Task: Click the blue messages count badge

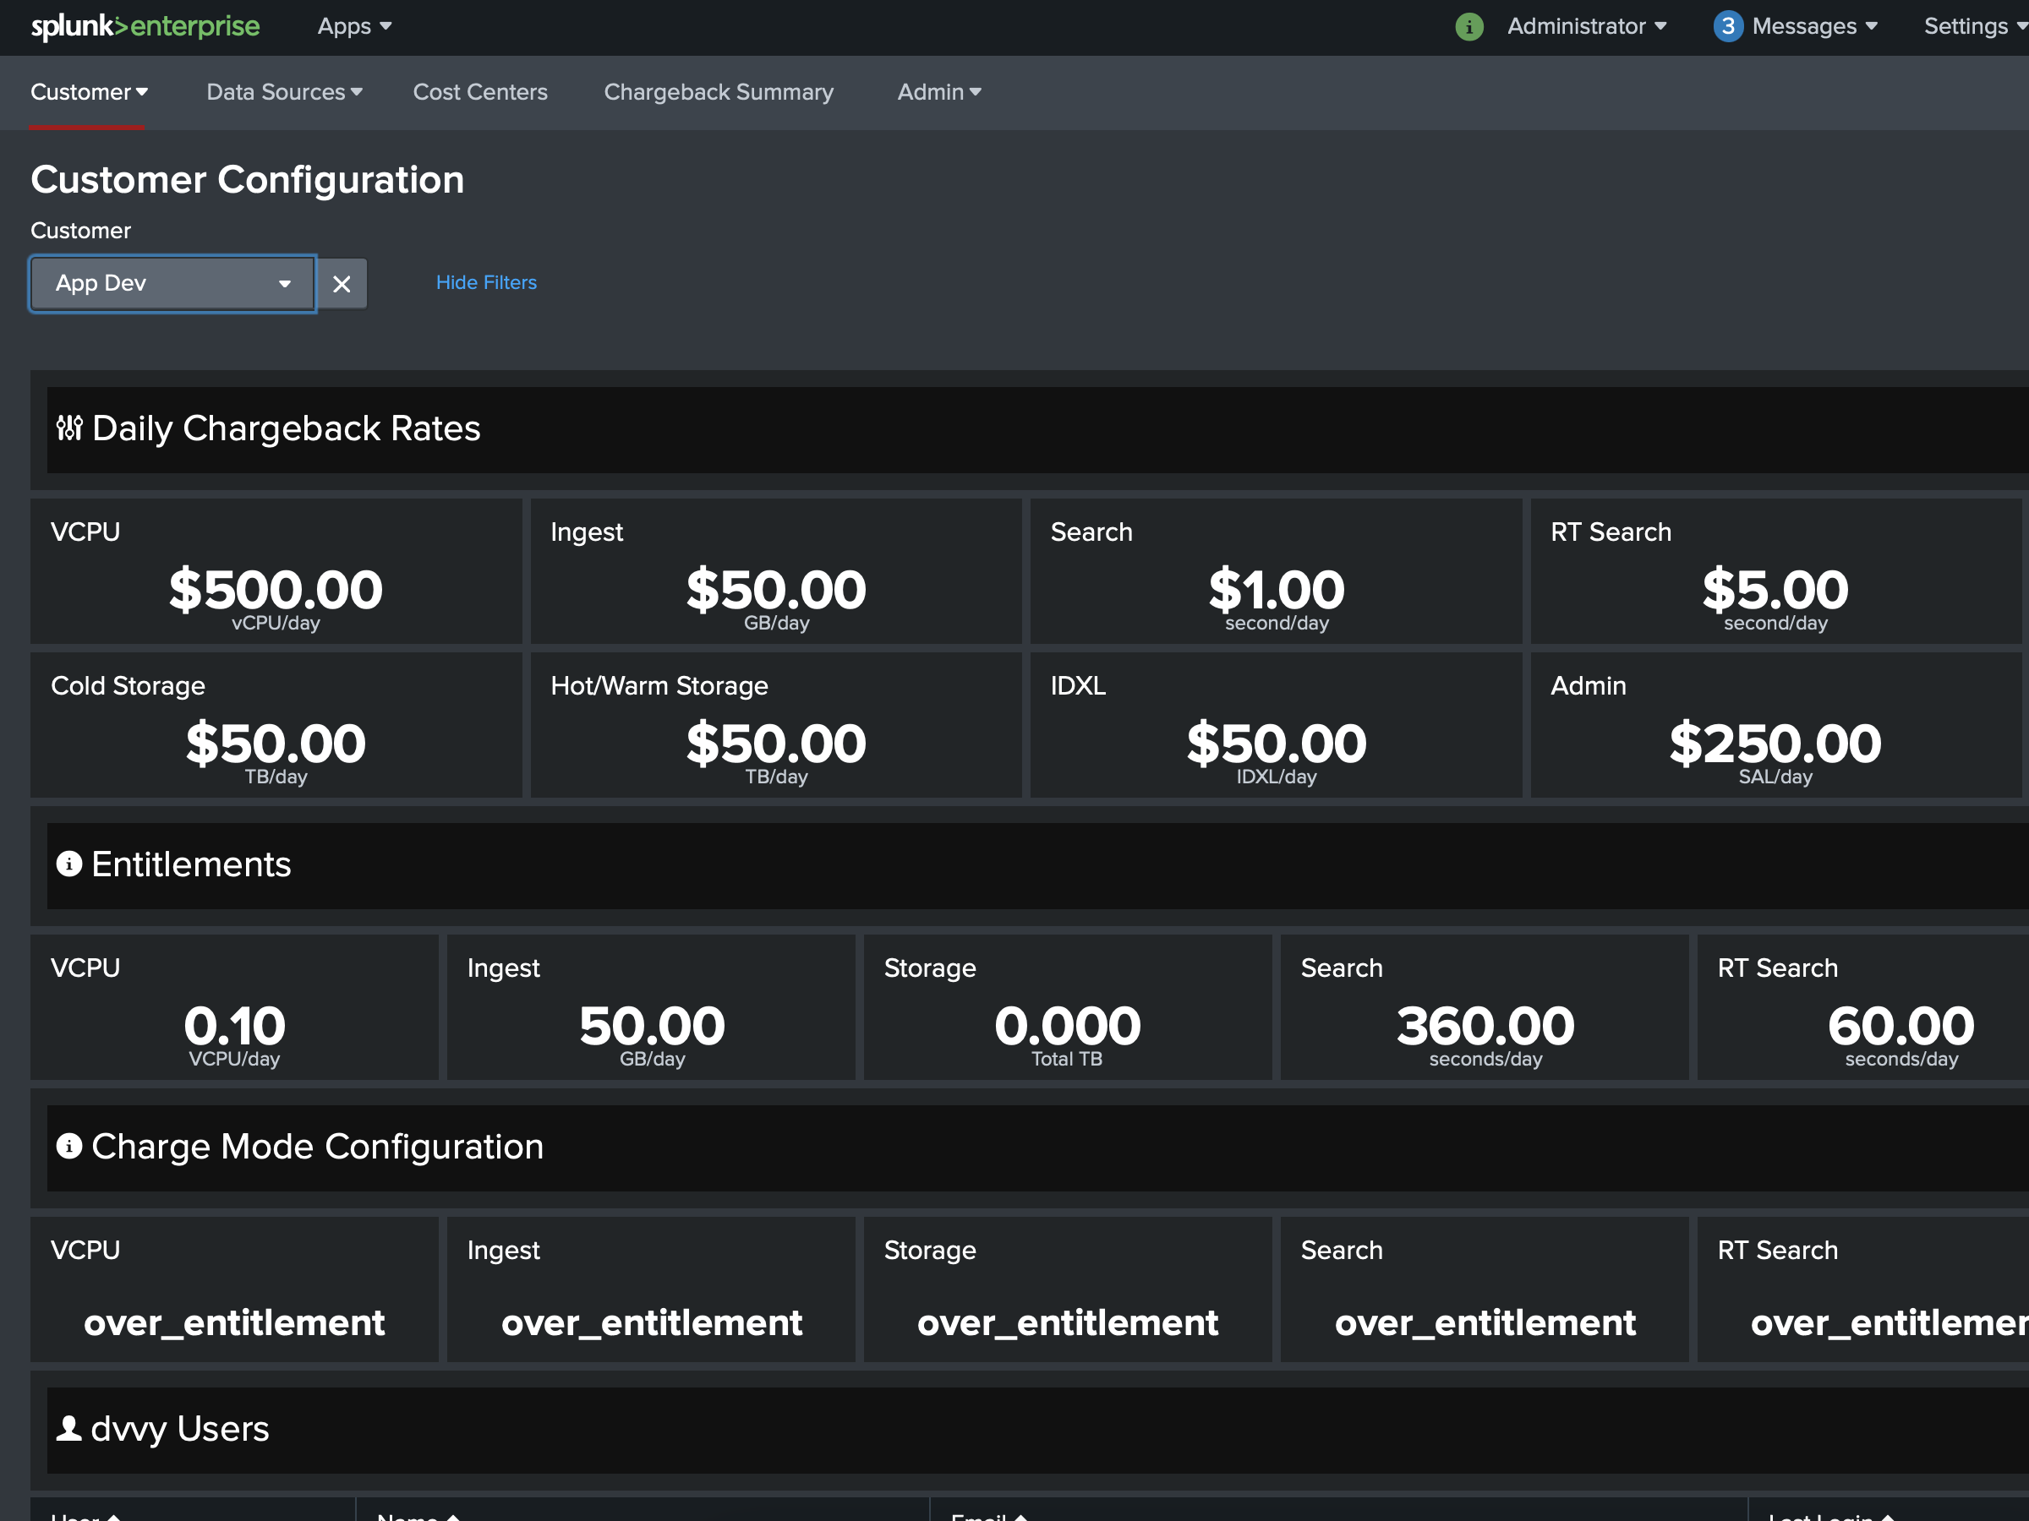Action: [x=1727, y=26]
